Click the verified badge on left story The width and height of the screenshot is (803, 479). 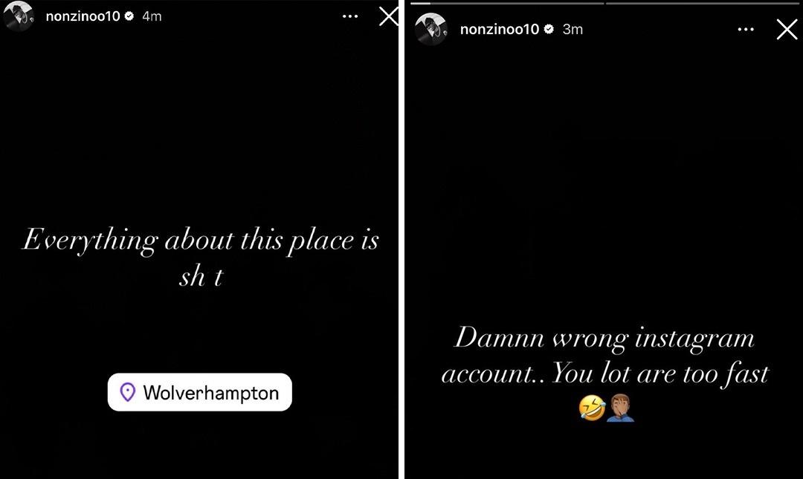(129, 16)
